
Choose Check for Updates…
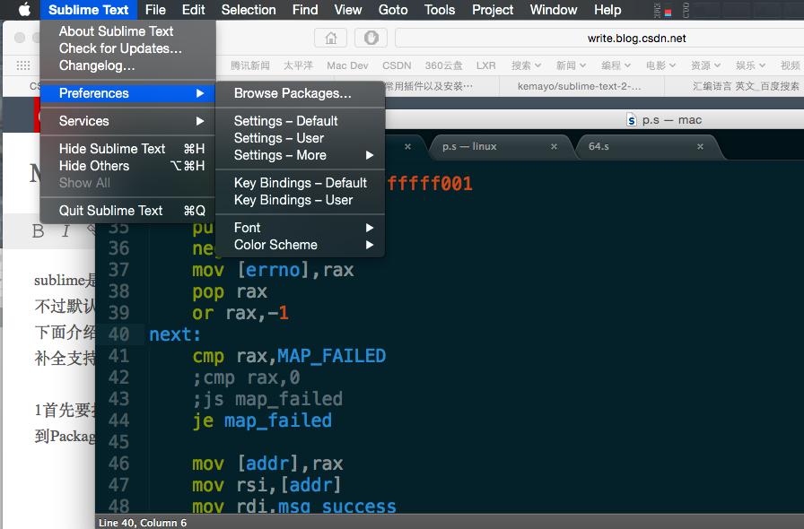point(127,48)
